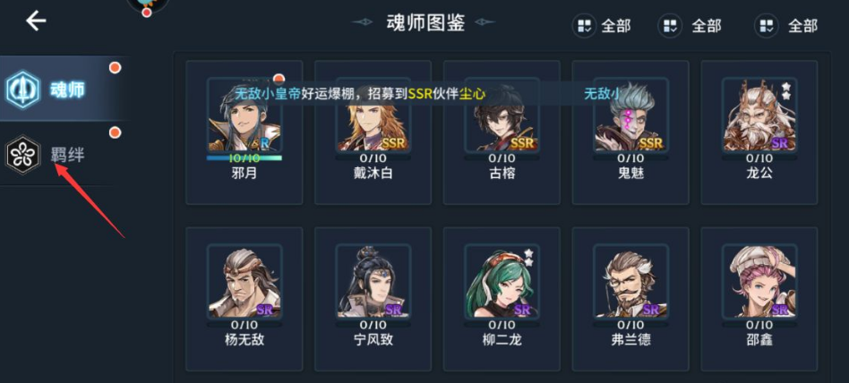
Task: View the 弗兰德 character portrait
Action: point(630,281)
